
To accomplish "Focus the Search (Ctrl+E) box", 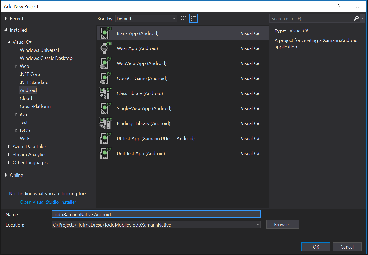I will click(x=311, y=19).
